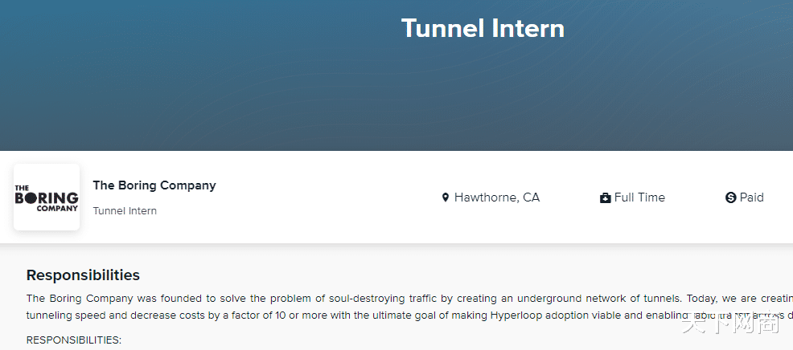Click the location pin icon beside Hawthorne
The image size is (793, 350).
pyautogui.click(x=445, y=197)
